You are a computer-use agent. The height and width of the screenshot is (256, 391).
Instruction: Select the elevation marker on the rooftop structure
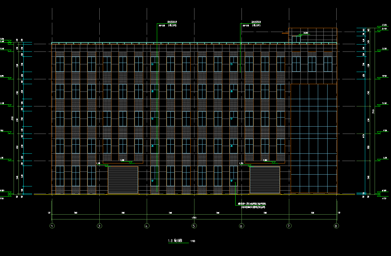point(306,33)
